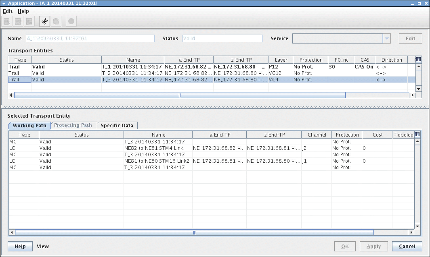The width and height of the screenshot is (430, 257).
Task: Open column chooser icon in Transport Entities table
Action: click(418, 60)
